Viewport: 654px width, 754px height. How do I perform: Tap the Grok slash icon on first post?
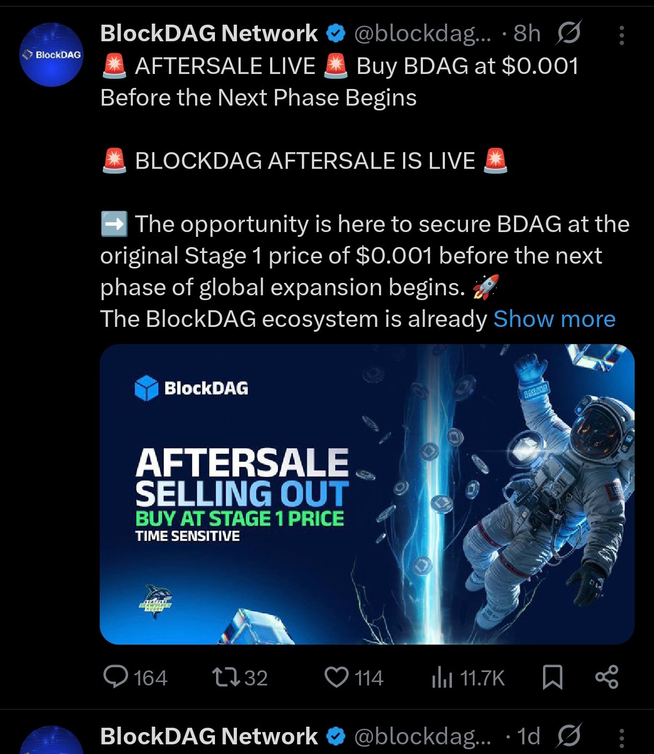click(568, 34)
